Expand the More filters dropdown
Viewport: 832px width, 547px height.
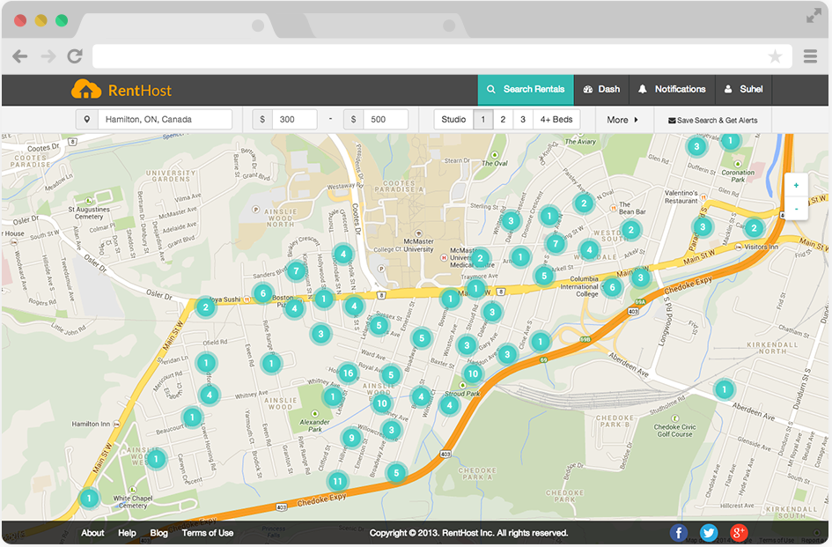[x=622, y=120]
